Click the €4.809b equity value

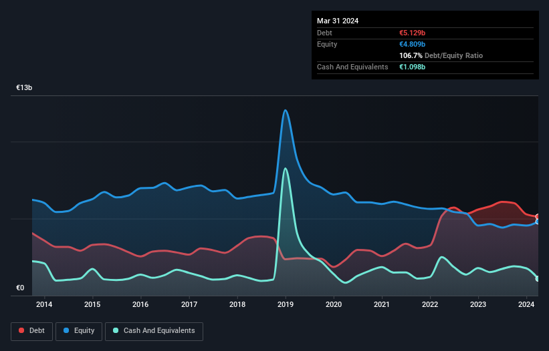pyautogui.click(x=412, y=44)
